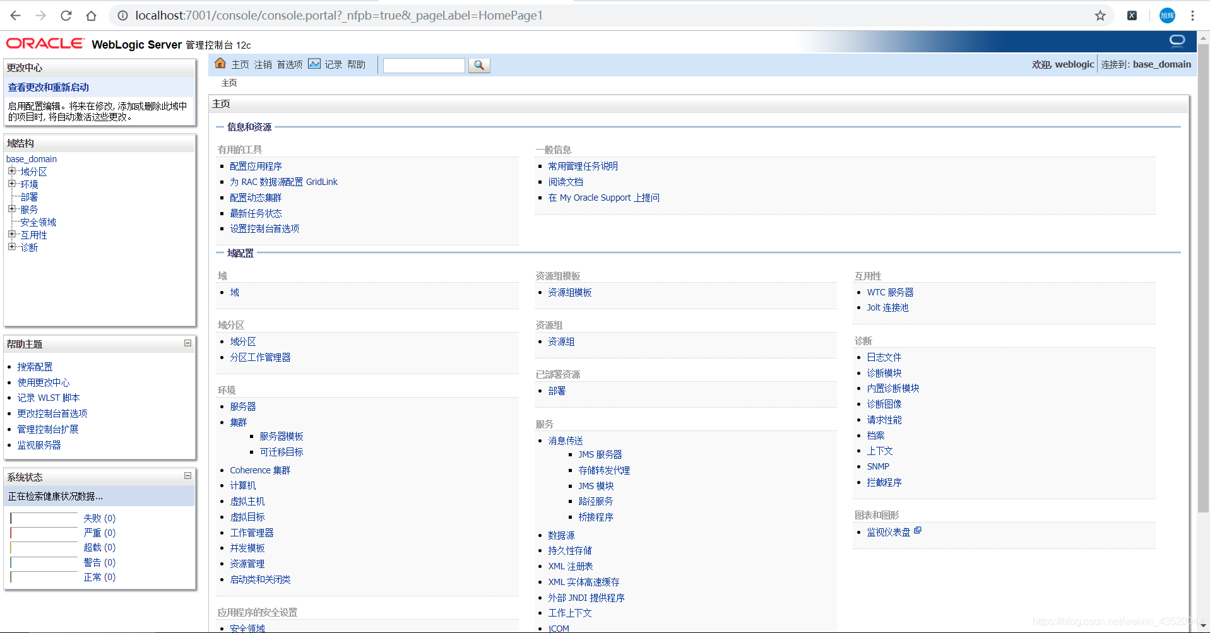This screenshot has width=1210, height=633.
Task: Collapse the 帮助主题 panel
Action: click(187, 343)
